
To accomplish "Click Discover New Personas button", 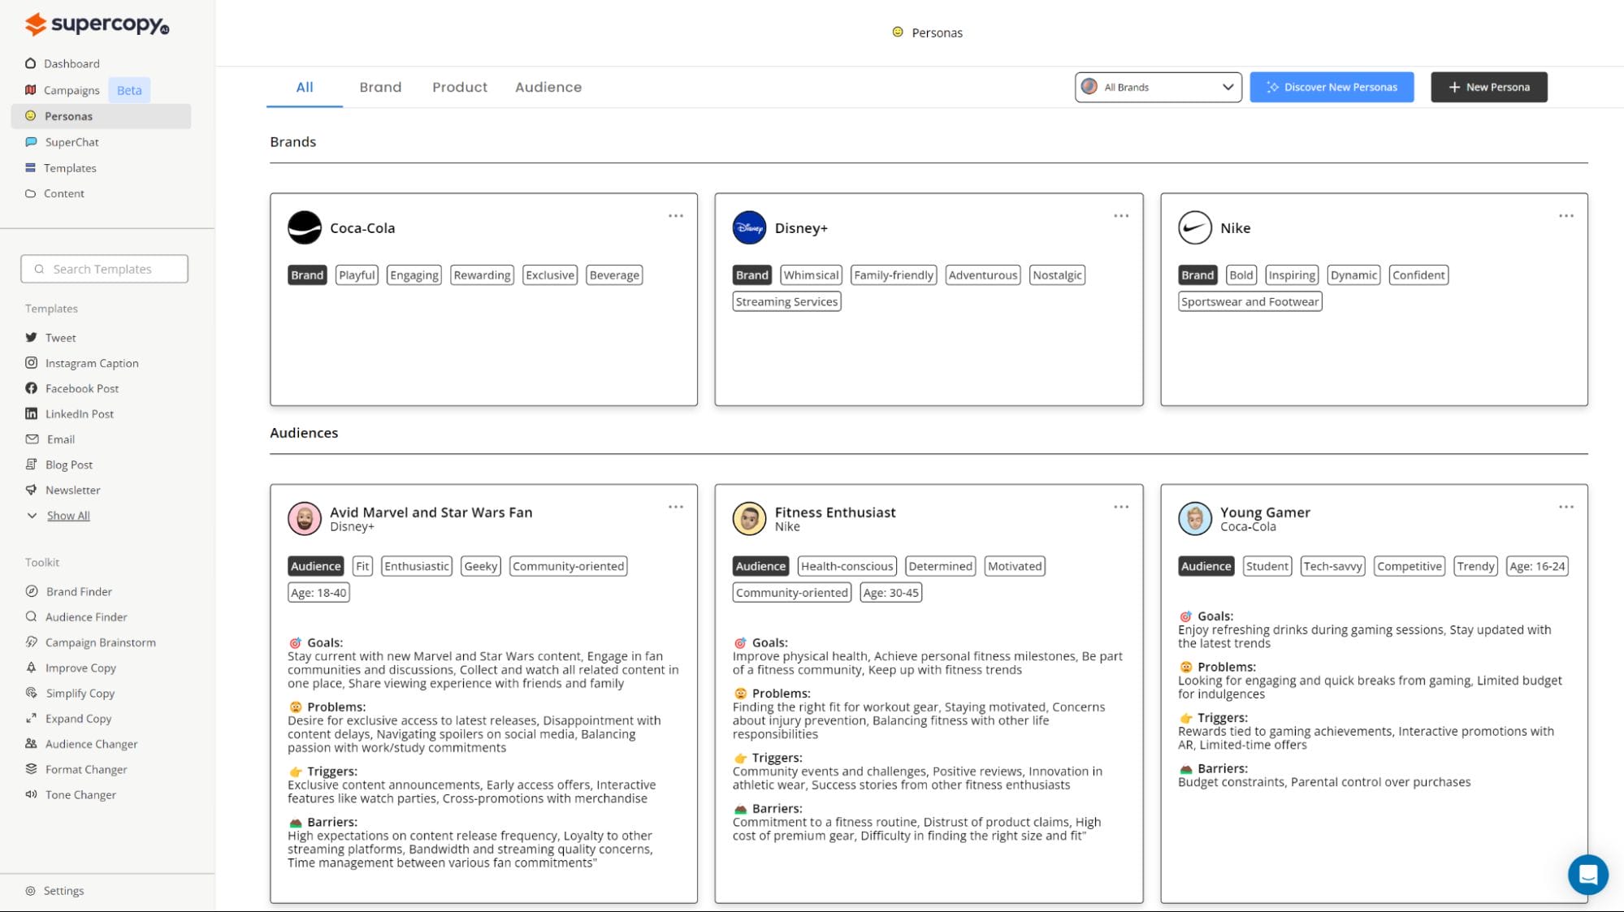I will coord(1331,87).
